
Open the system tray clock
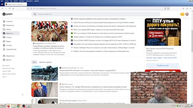click(188, 106)
